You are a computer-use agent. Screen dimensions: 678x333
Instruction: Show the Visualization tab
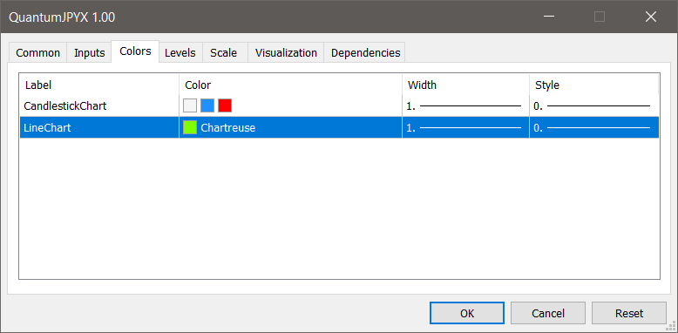[286, 53]
